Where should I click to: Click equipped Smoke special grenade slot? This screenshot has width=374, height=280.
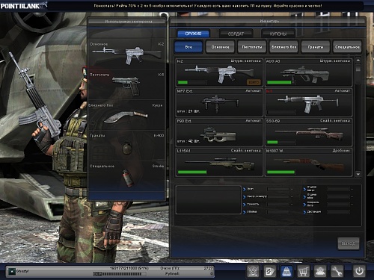pyautogui.click(x=126, y=176)
